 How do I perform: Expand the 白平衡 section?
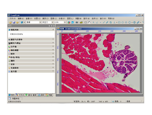pyautogui.click(x=31, y=47)
